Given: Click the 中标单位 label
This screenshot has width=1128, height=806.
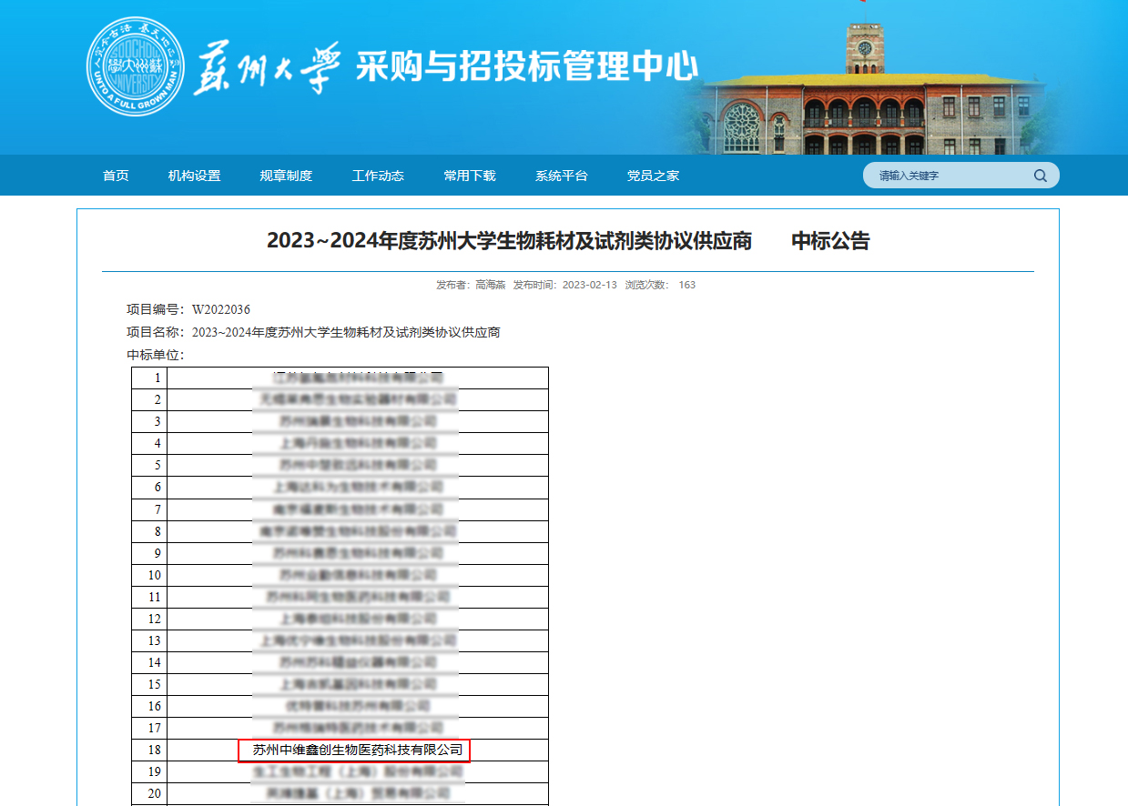Looking at the screenshot, I should point(156,355).
